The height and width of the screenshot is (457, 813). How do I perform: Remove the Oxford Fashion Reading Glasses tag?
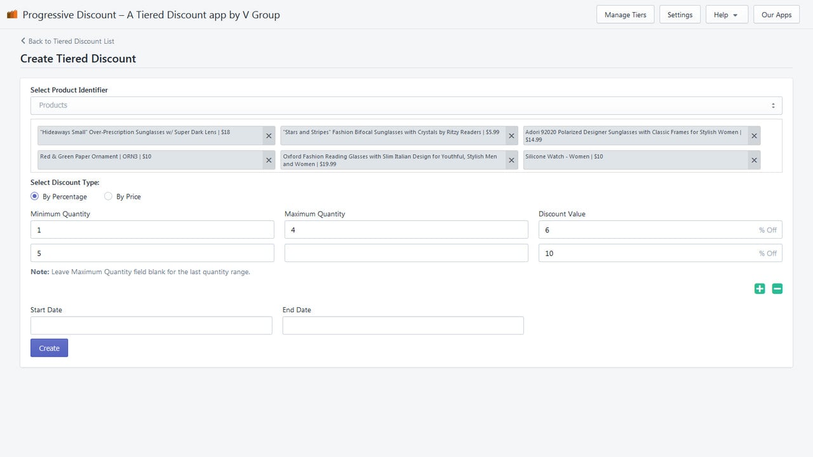pos(511,160)
